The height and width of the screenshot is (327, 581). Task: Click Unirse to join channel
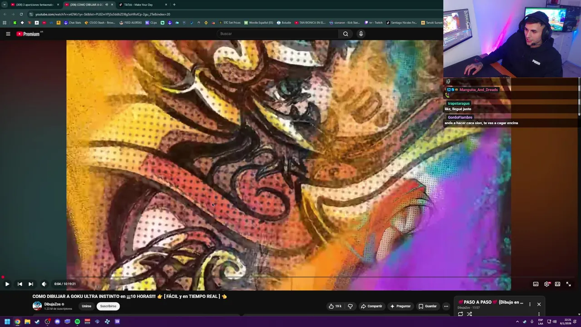(86, 306)
